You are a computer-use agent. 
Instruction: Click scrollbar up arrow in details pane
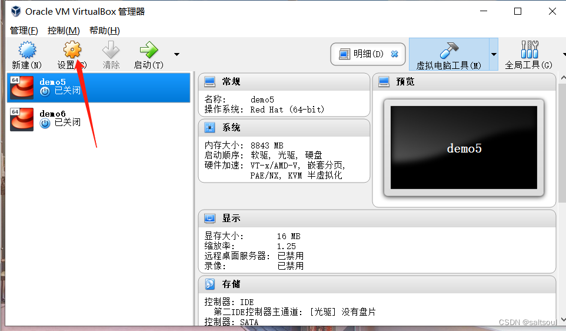click(562, 78)
